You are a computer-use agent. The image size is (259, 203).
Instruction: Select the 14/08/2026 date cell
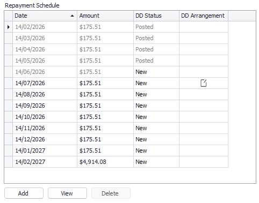point(45,94)
